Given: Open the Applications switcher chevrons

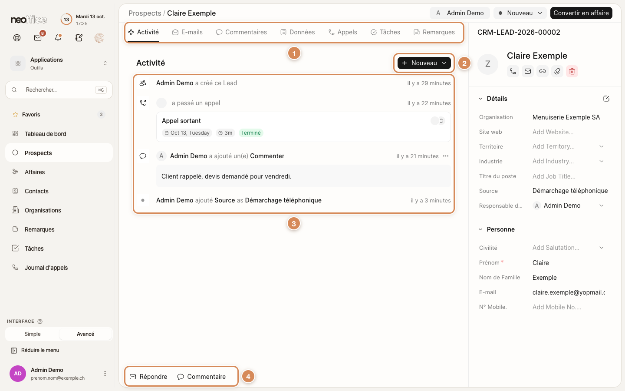Looking at the screenshot, I should [105, 63].
